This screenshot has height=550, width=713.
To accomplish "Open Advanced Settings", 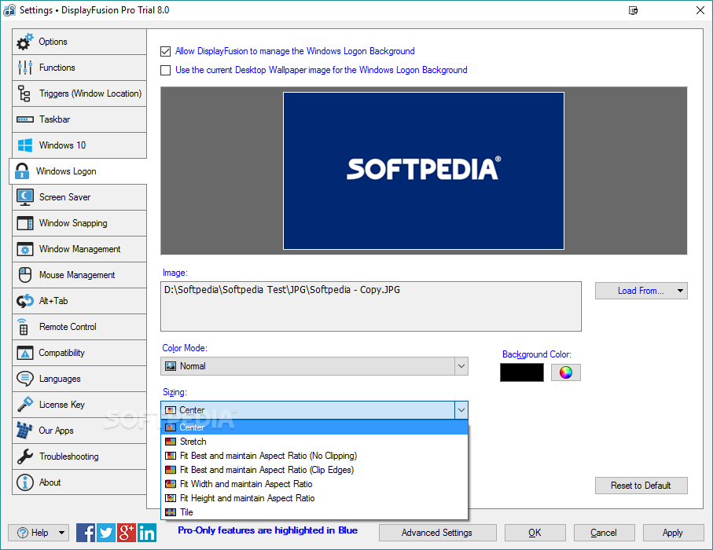I will pyautogui.click(x=437, y=532).
